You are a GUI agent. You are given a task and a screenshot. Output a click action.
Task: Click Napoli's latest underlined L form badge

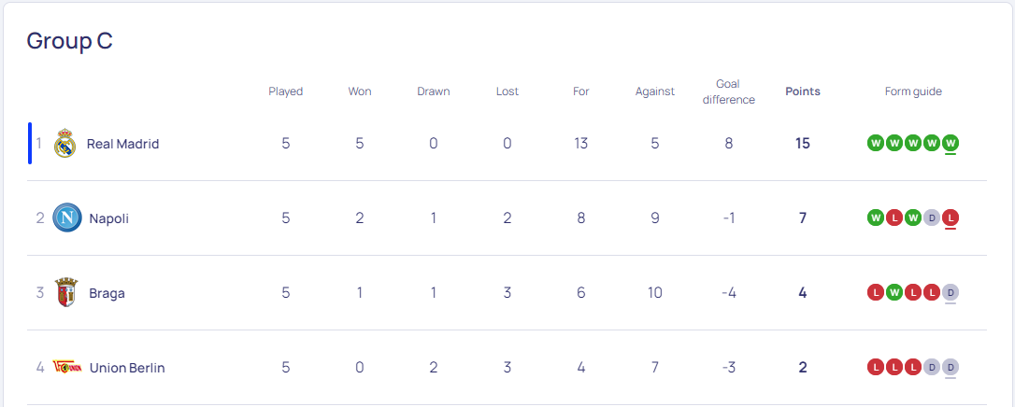coord(951,218)
